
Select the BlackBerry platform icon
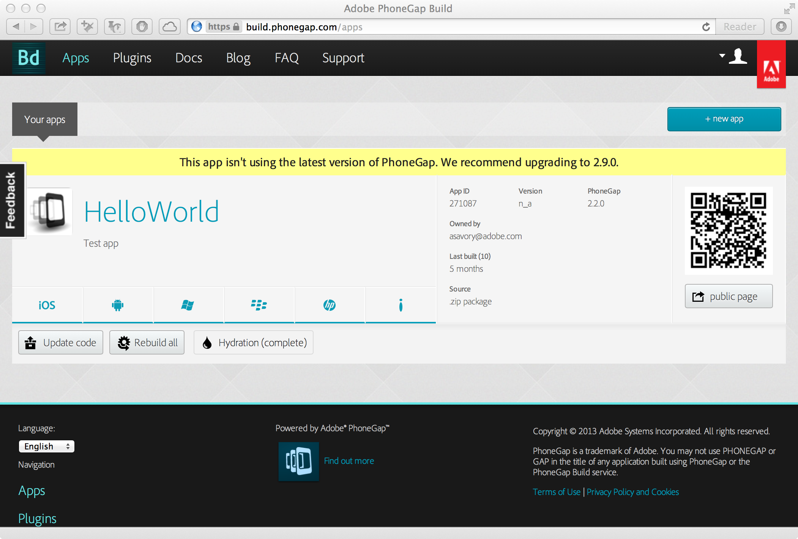point(259,304)
